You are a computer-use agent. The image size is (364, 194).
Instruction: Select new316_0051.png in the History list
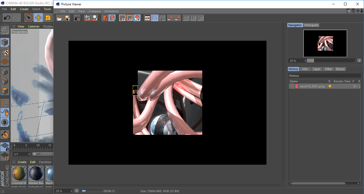click(x=312, y=86)
